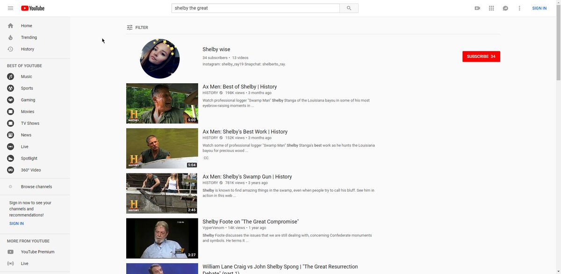Open Movies sidebar entry label
The image size is (561, 274).
click(28, 112)
